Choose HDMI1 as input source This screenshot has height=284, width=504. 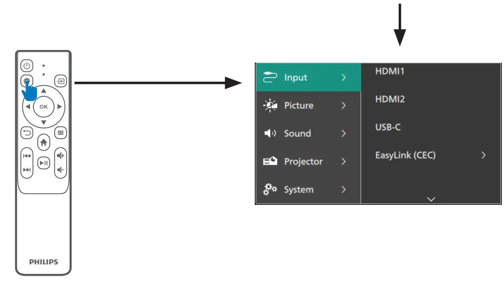click(x=390, y=71)
